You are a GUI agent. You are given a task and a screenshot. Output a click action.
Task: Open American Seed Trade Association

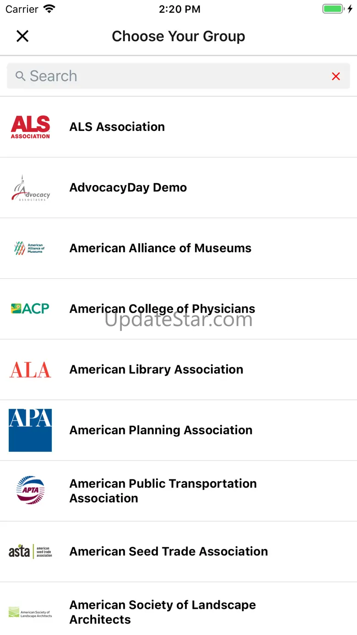point(168,551)
